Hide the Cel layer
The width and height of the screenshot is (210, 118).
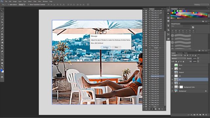(x=172, y=69)
